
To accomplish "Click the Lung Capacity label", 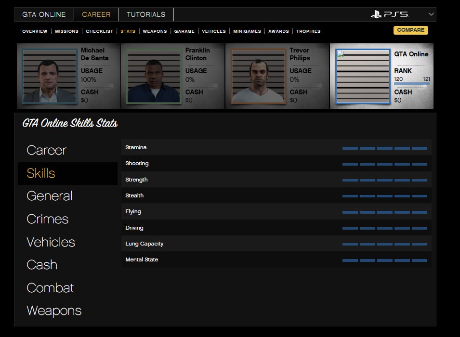I will coord(145,244).
